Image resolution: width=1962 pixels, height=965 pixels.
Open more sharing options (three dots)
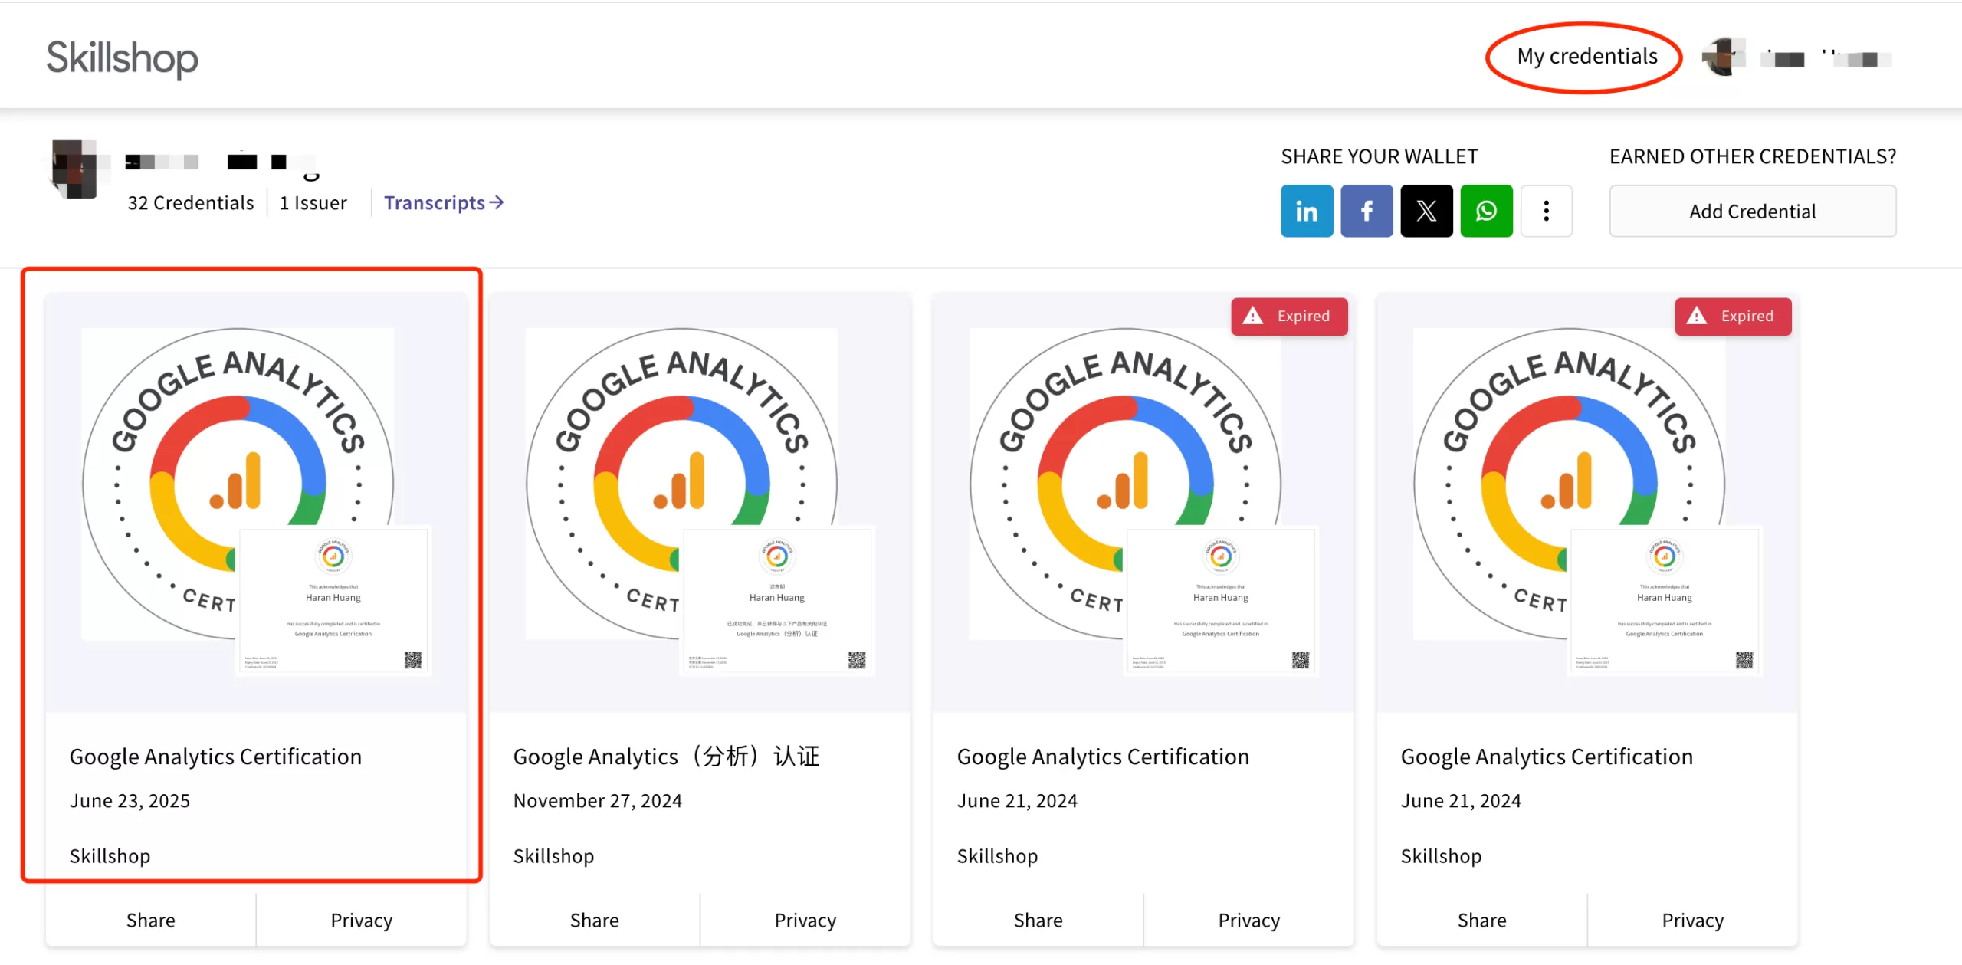(x=1547, y=211)
